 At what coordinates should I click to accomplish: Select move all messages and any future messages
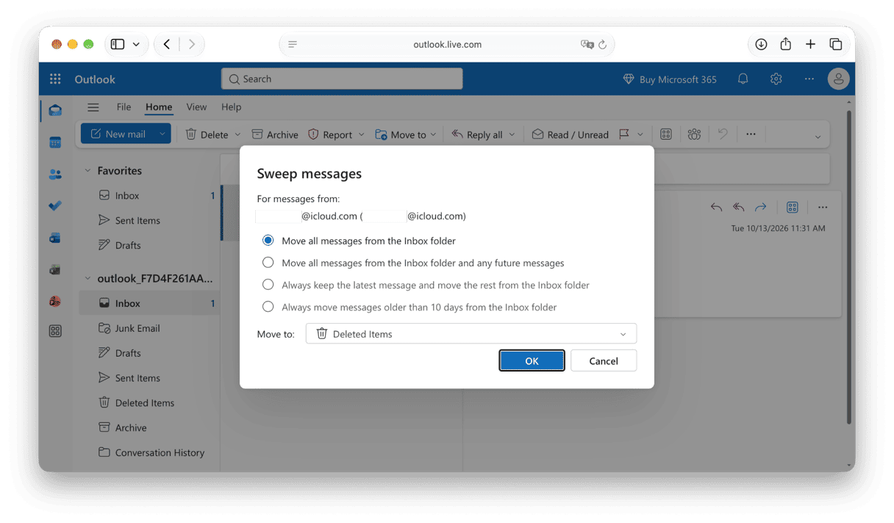click(x=268, y=263)
